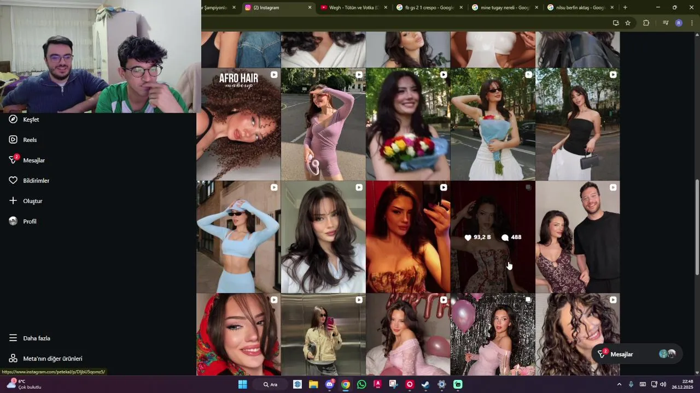Open media control icon in toolbar
Screen dimensions: 700x393
666,23
